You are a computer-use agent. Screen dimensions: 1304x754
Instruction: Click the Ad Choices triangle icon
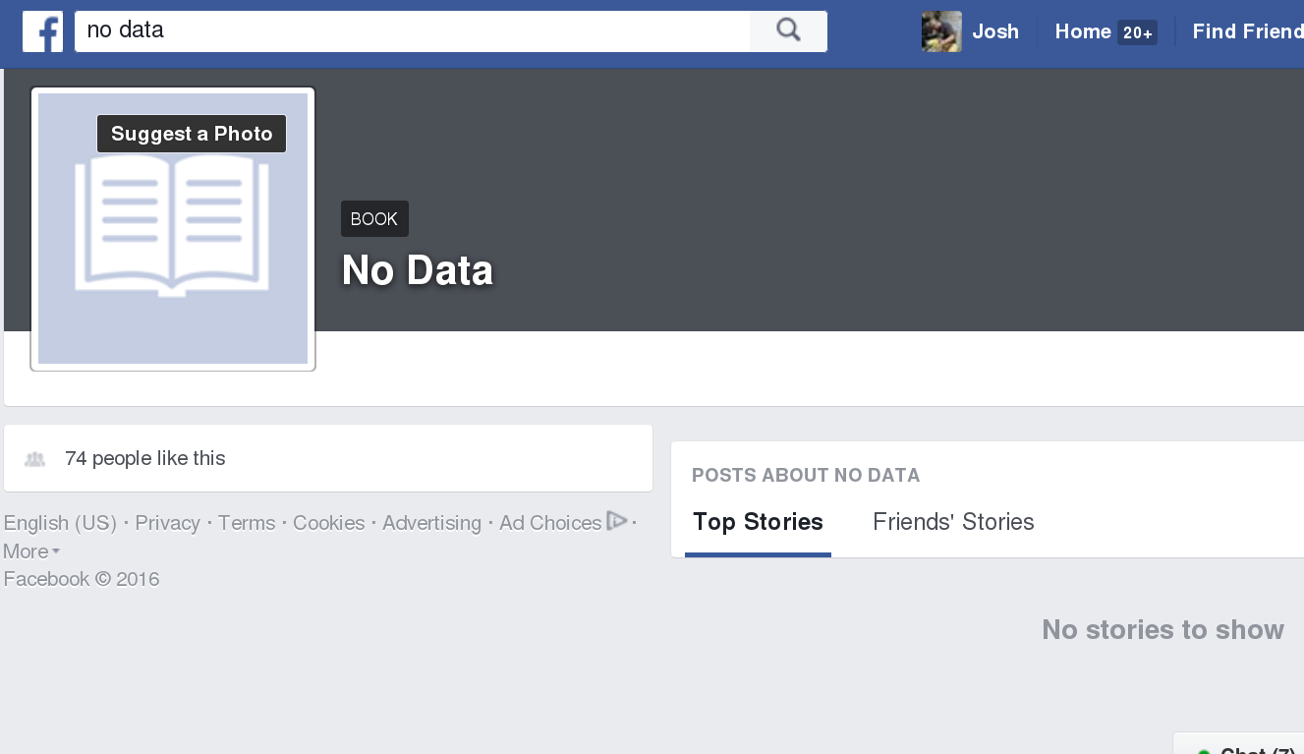pyautogui.click(x=617, y=521)
